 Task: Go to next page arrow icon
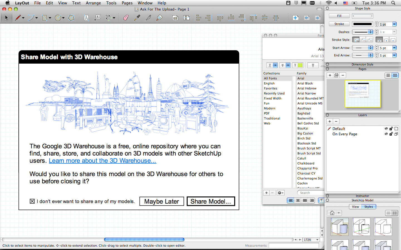tap(317, 18)
